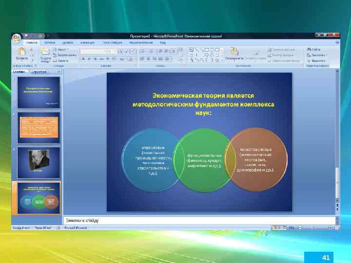Open the Clipboard group dialog launcher
Image resolution: width=351 pixels, height=263 pixels.
coord(36,66)
